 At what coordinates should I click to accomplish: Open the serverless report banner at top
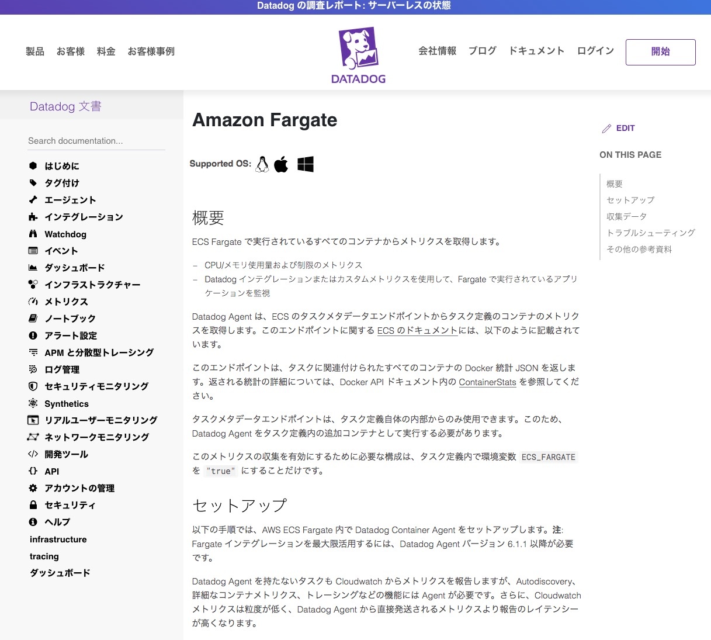tap(354, 6)
